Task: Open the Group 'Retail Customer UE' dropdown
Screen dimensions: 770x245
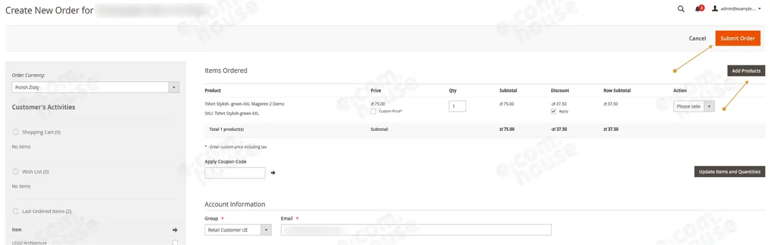Action: (238, 230)
